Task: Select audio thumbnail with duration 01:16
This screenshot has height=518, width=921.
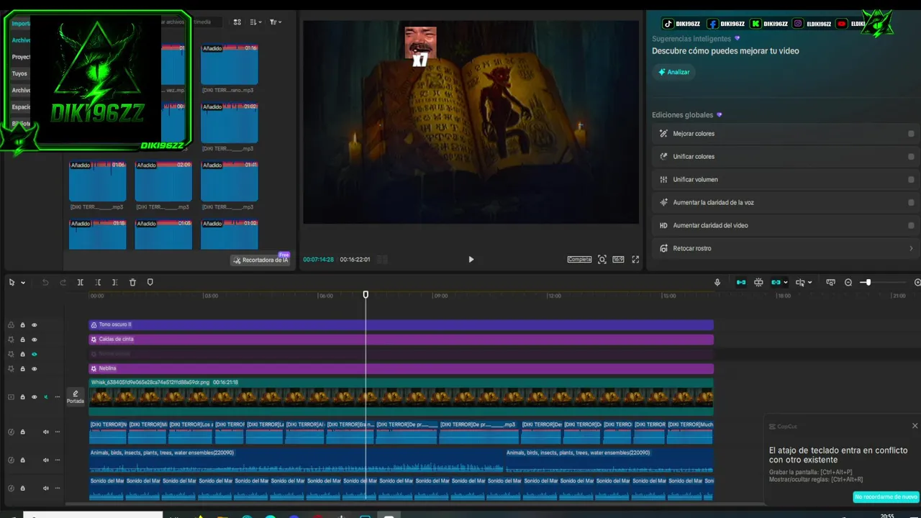Action: (230, 65)
